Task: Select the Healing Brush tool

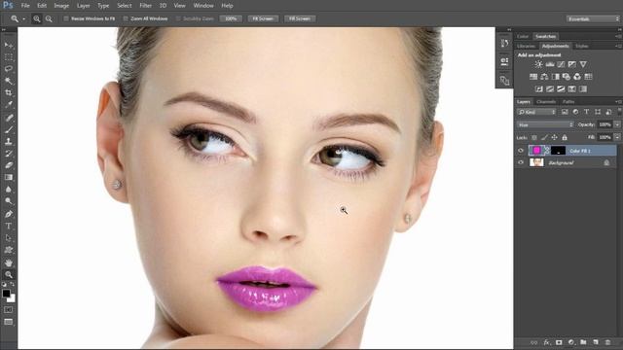Action: (9, 118)
